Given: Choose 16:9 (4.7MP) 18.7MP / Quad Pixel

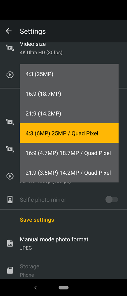Looking at the screenshot, I should 69,153.
